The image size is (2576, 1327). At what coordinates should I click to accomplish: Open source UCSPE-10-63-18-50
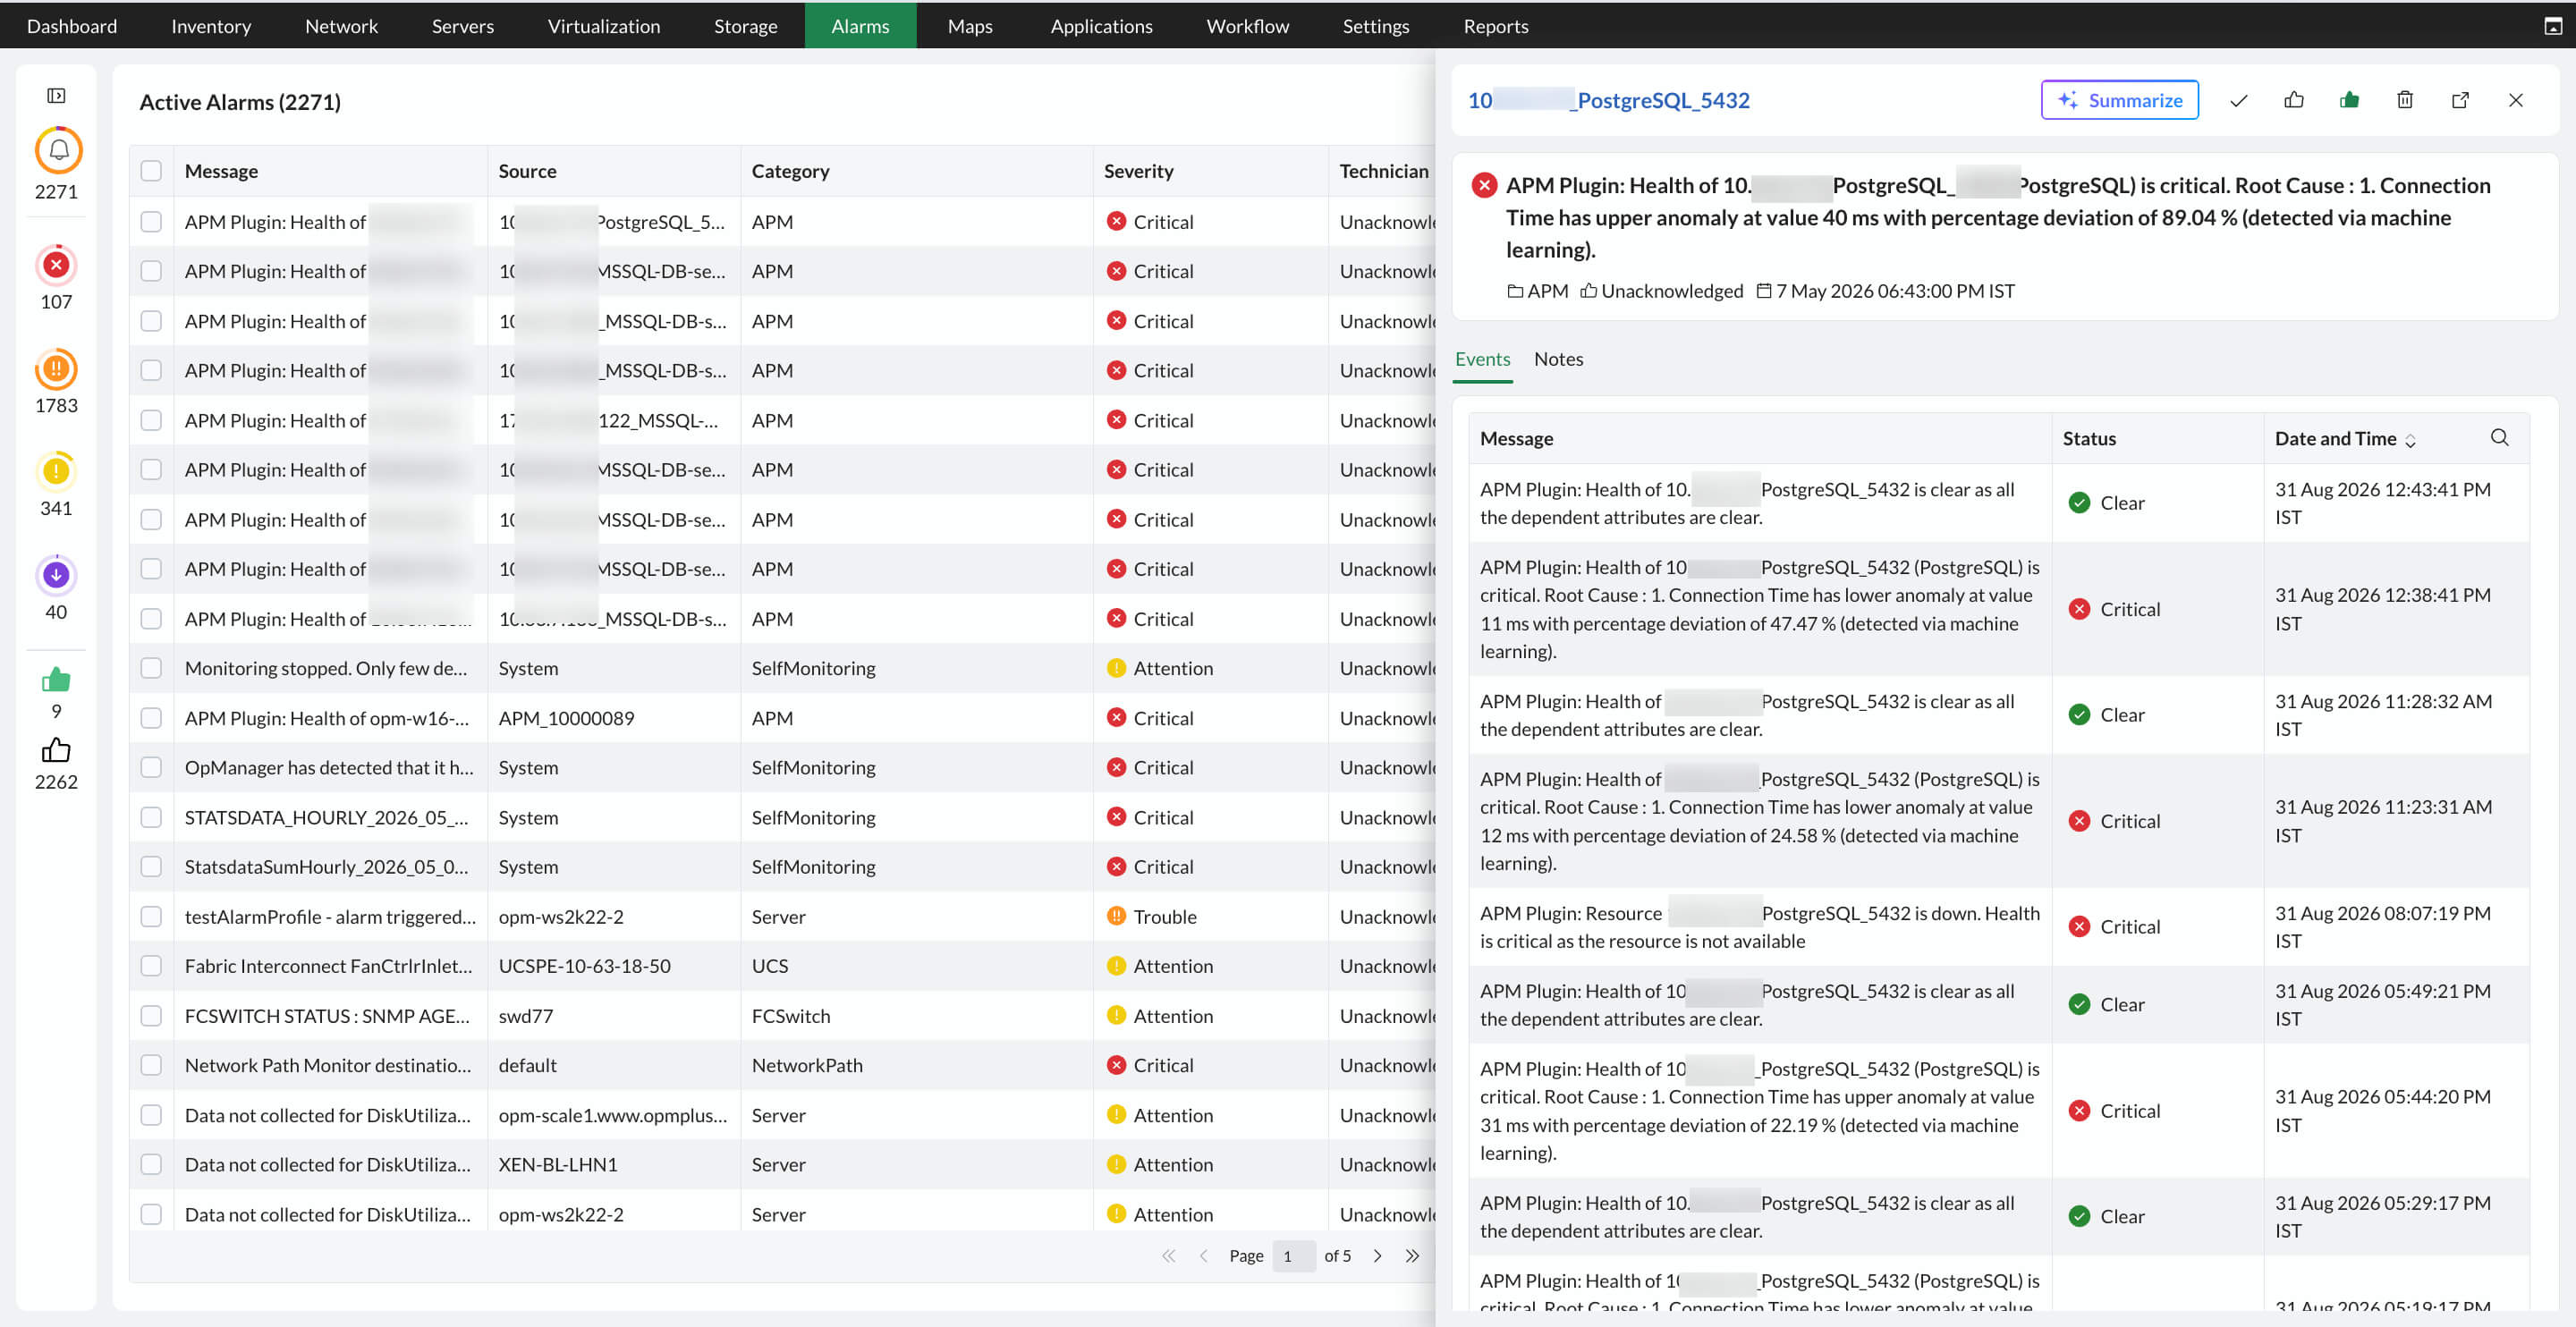pos(584,966)
